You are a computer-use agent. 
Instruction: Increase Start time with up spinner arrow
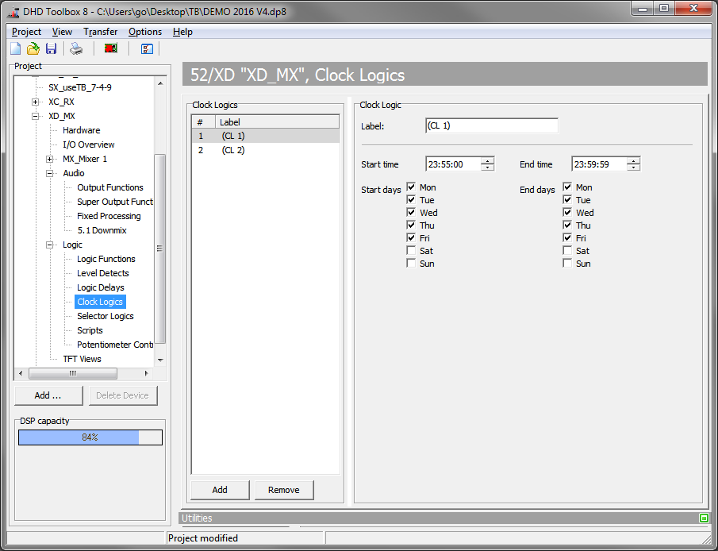[x=487, y=161]
